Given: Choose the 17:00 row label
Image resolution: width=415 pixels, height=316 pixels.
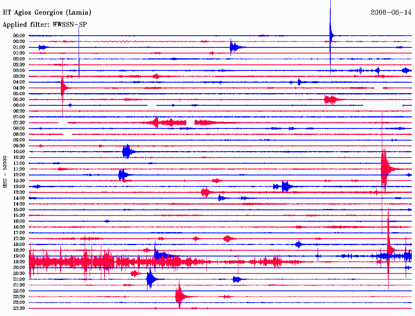Looking at the screenshot, I should click(x=19, y=233).
